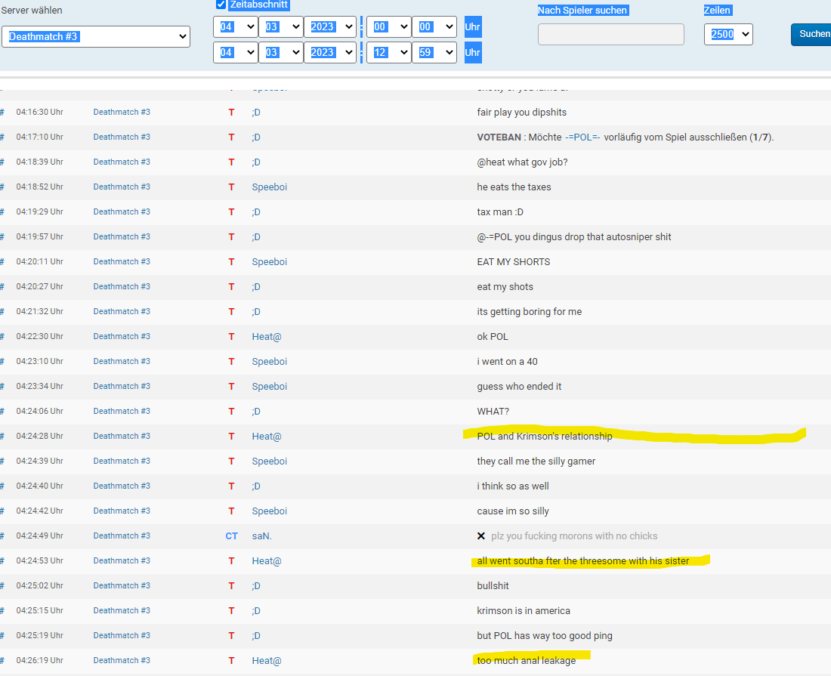Click the Nach Spieler suchen input field
The width and height of the screenshot is (831, 676).
tap(610, 34)
